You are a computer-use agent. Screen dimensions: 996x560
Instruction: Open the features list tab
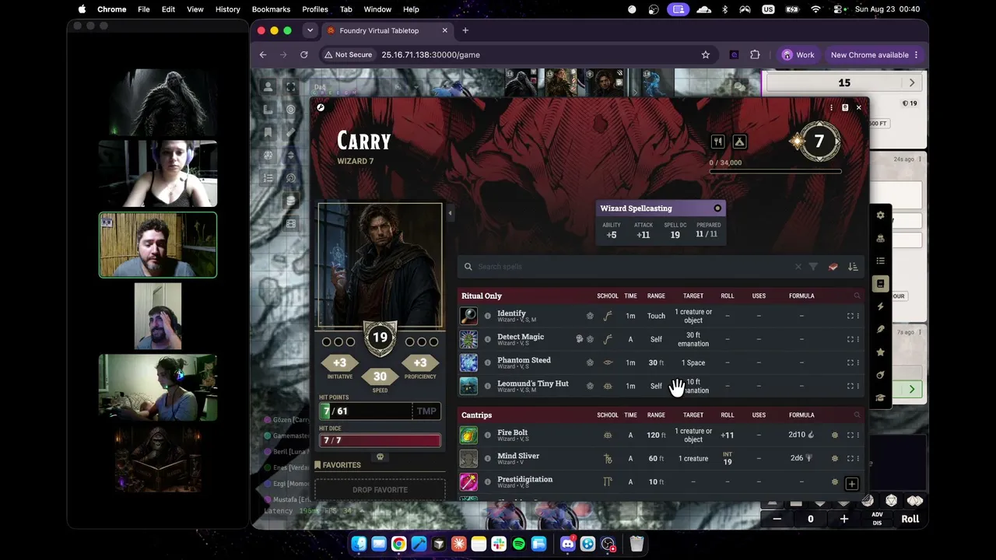[880, 261]
